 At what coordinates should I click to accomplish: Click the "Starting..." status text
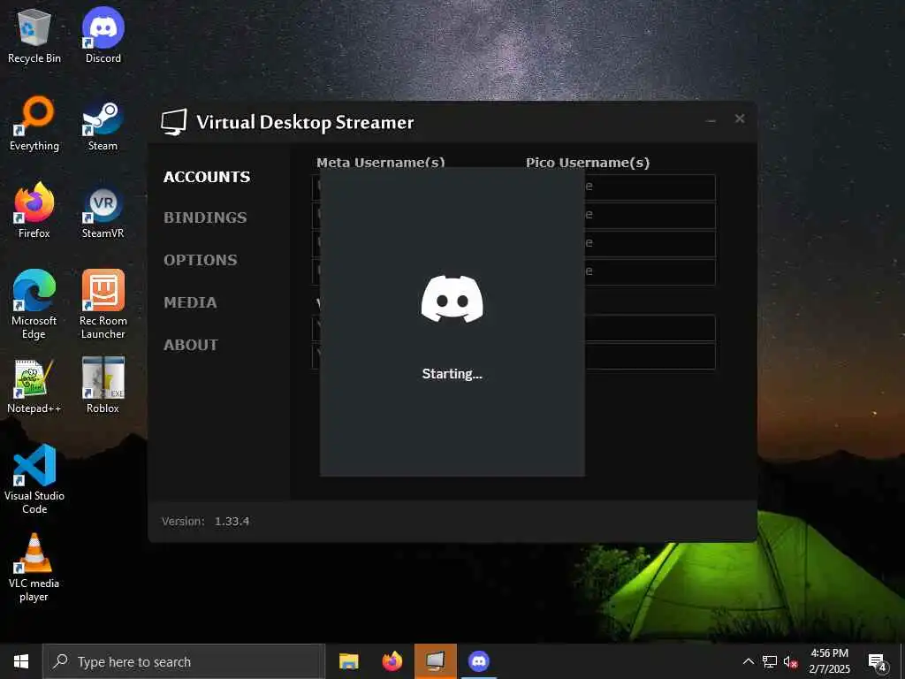point(452,374)
